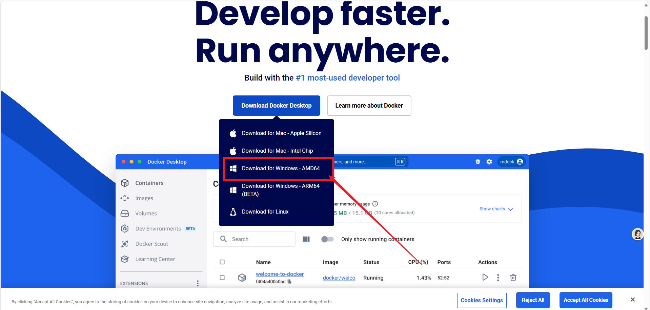Click Accept All Cookies button
The height and width of the screenshot is (310, 650).
pos(586,300)
